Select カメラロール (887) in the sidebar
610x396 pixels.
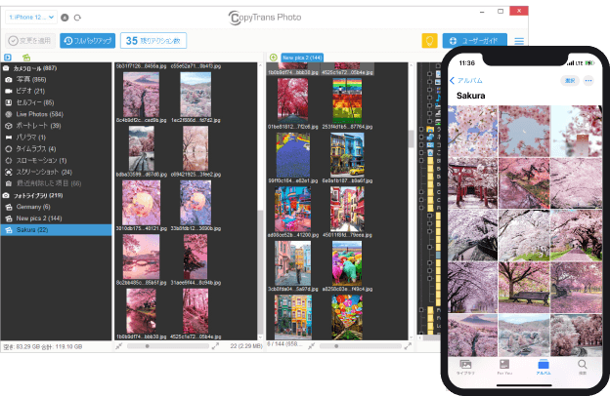tap(56, 68)
